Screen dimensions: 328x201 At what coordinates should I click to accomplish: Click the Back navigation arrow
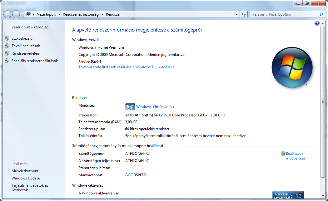click(x=7, y=14)
